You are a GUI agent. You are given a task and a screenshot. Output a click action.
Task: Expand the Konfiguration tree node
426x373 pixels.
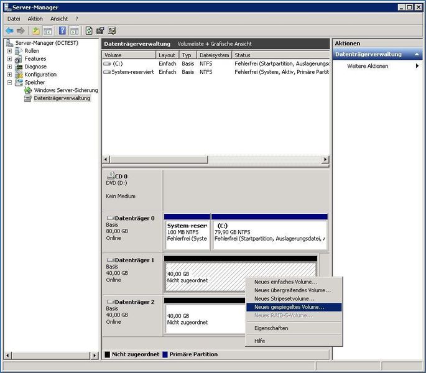tap(9, 75)
